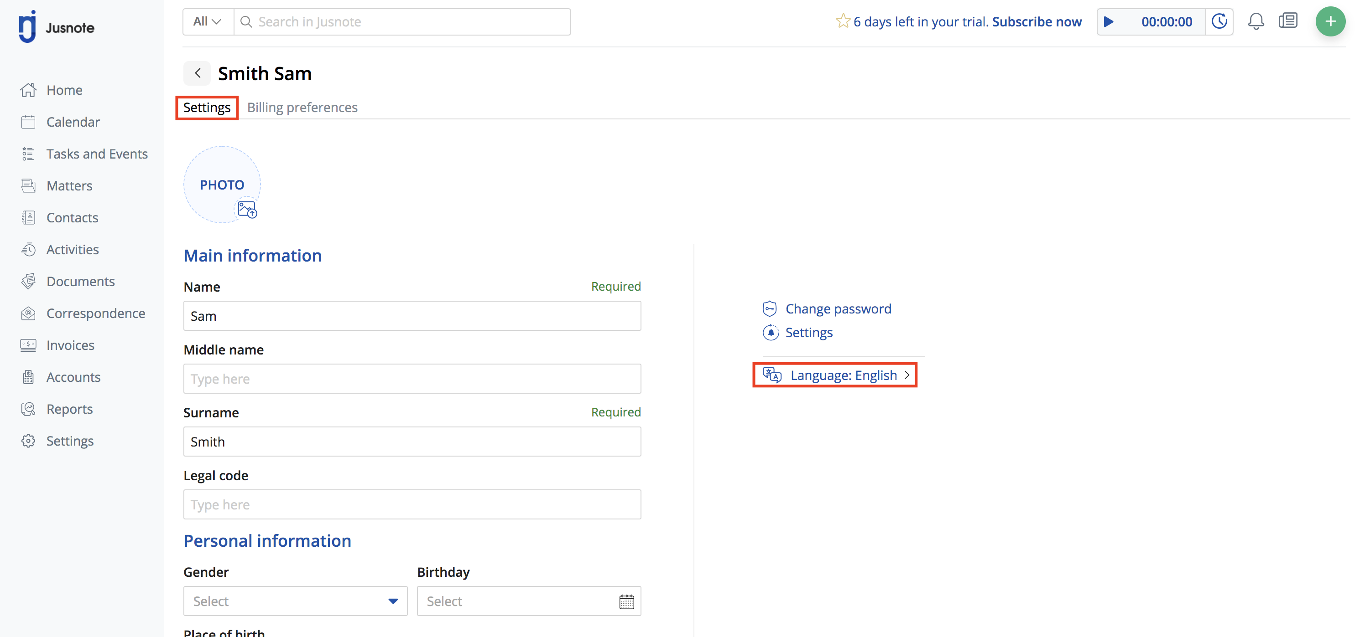1365x637 pixels.
Task: Click the Subscribe now link
Action: [x=1037, y=22]
